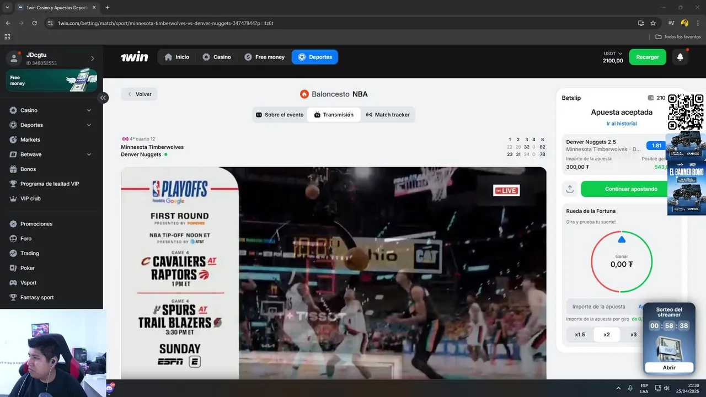Click the address bar URL

(x=165, y=23)
